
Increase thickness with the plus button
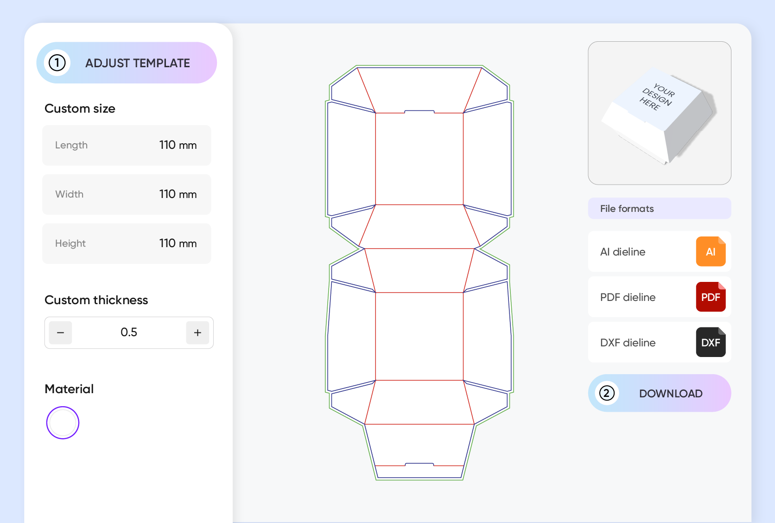click(197, 332)
